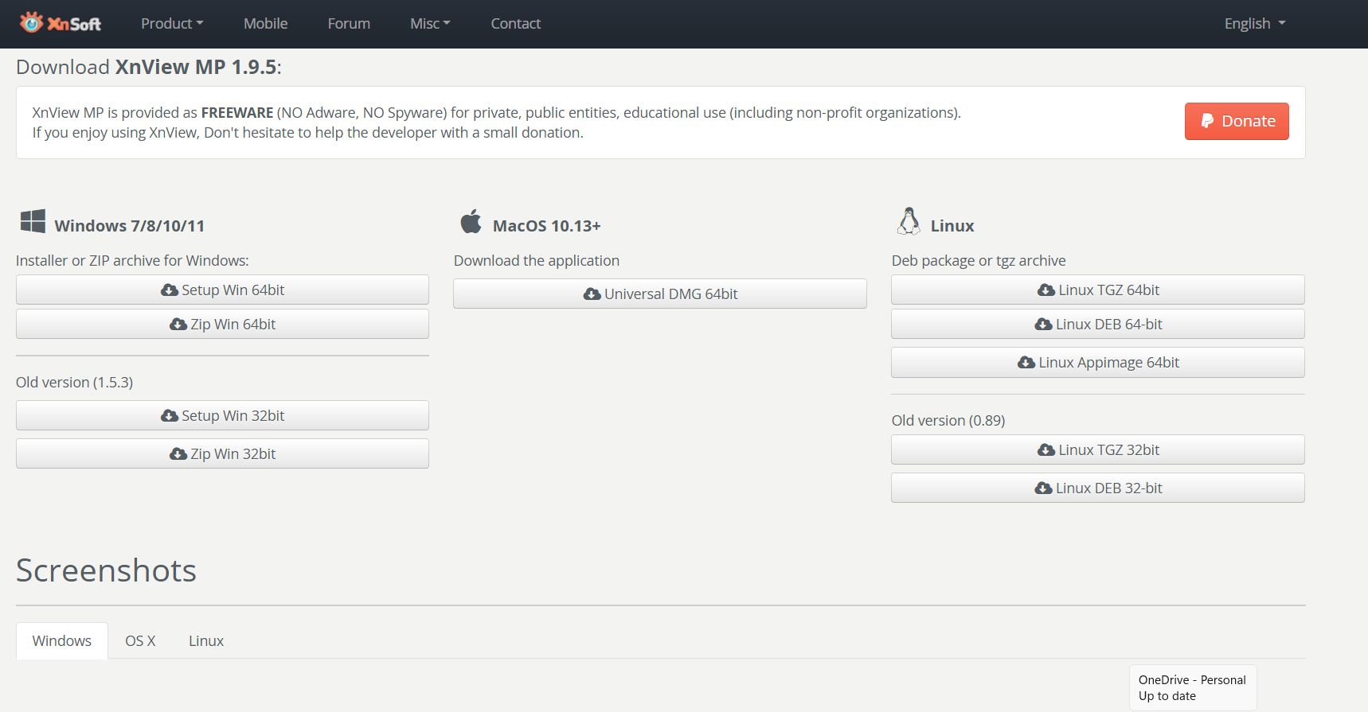Open the Misc dropdown menu
The width and height of the screenshot is (1368, 712).
(430, 24)
